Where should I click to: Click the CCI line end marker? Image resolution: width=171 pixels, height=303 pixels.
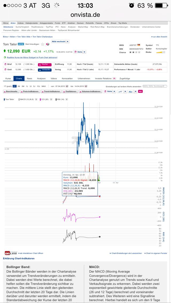(x=100, y=217)
